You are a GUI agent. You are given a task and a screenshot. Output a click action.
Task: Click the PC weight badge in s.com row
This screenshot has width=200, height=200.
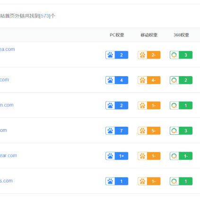117,181
